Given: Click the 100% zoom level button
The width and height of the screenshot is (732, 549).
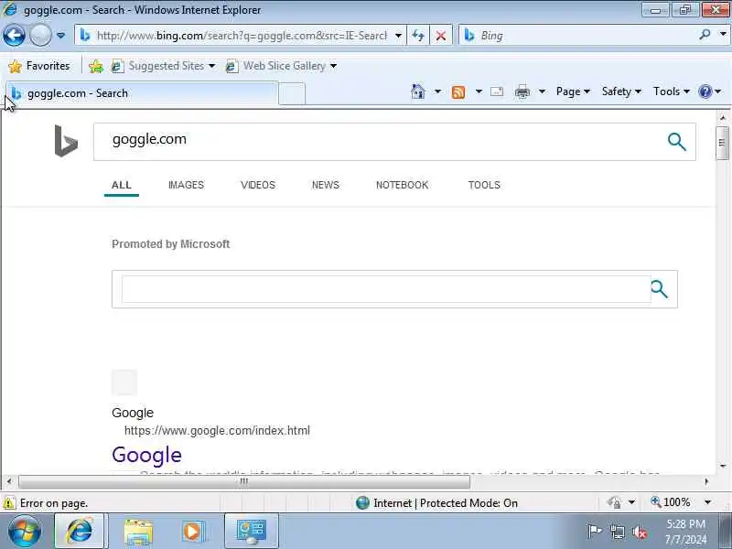Looking at the screenshot, I should pos(671,502).
